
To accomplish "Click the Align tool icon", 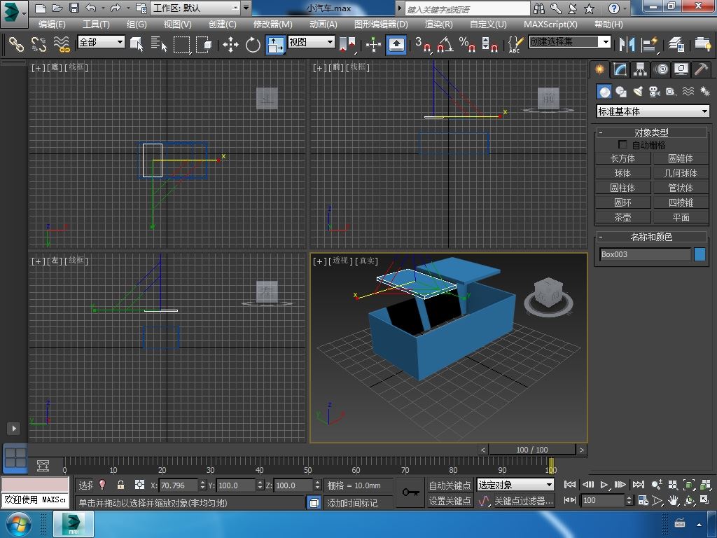I will pos(649,44).
